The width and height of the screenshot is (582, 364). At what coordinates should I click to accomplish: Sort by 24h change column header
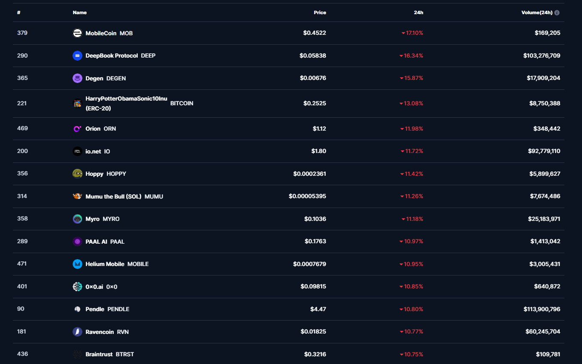[x=418, y=12]
